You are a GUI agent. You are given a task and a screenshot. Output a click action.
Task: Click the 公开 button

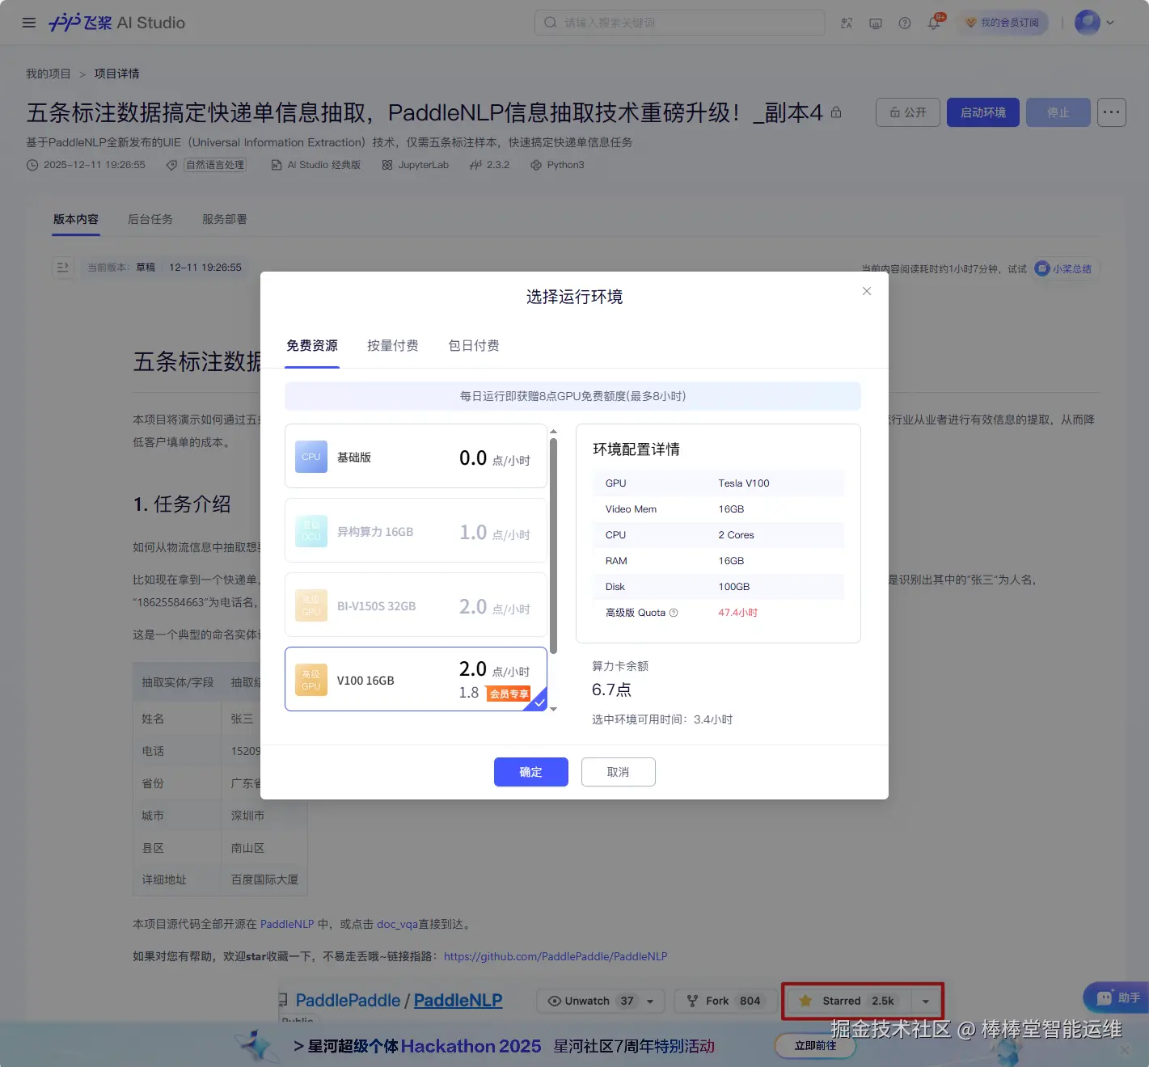tap(908, 112)
